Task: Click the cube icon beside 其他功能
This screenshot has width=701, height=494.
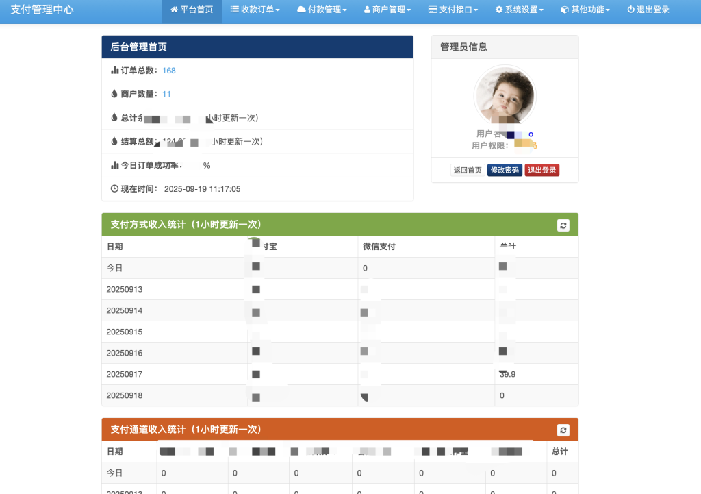Action: click(564, 10)
